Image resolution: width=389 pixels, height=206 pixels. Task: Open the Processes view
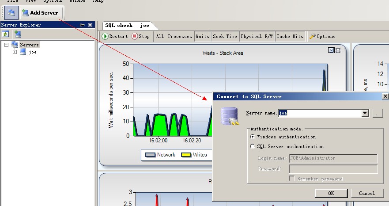(180, 36)
